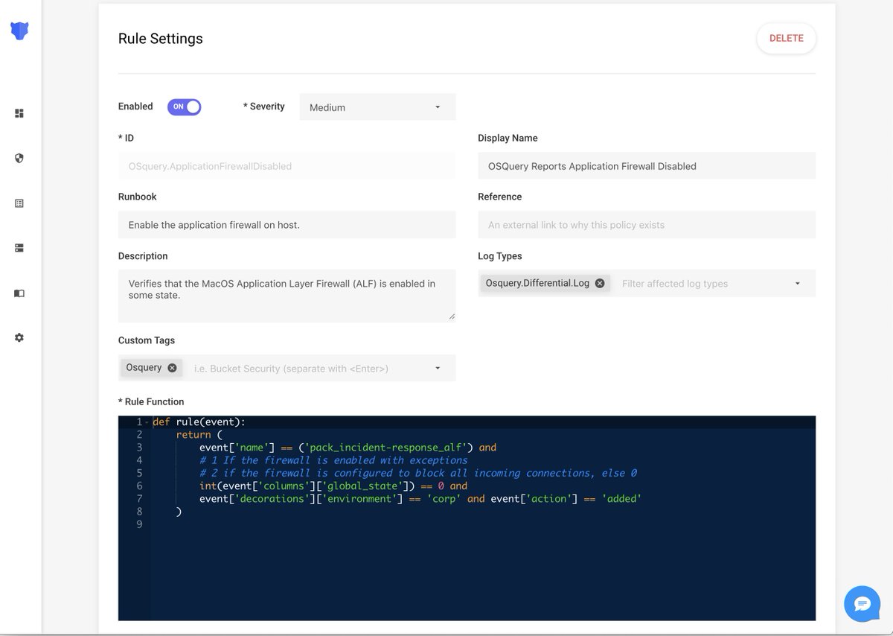The height and width of the screenshot is (636, 893).
Task: Remove the Osquery.Differential.Log chip
Action: [600, 283]
